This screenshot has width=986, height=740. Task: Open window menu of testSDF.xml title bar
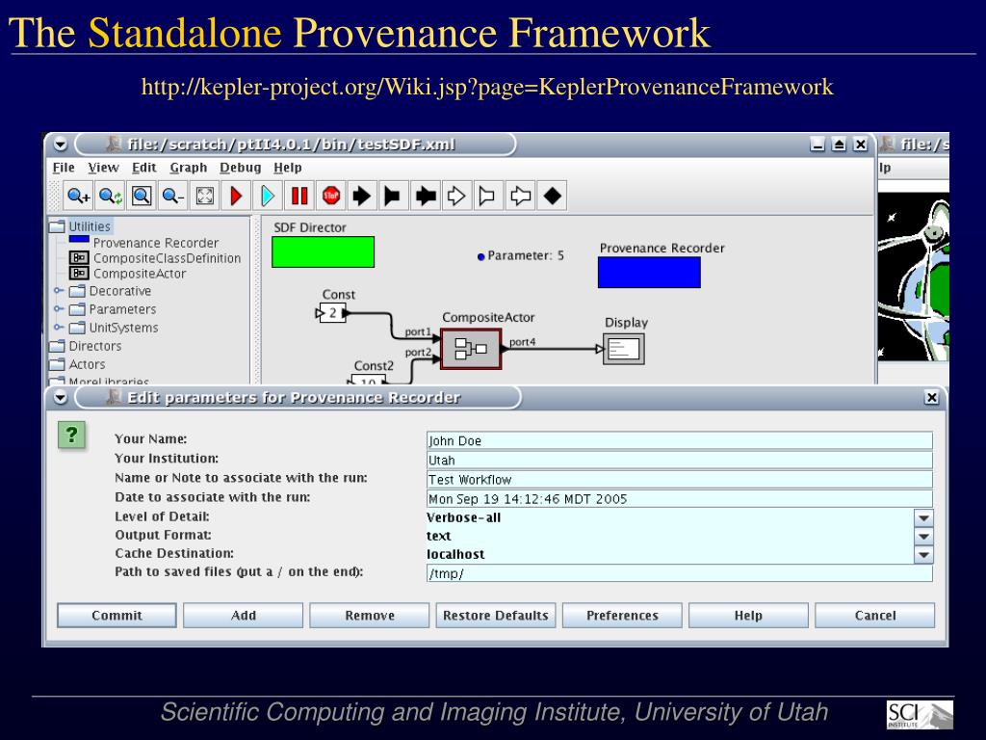[x=61, y=145]
